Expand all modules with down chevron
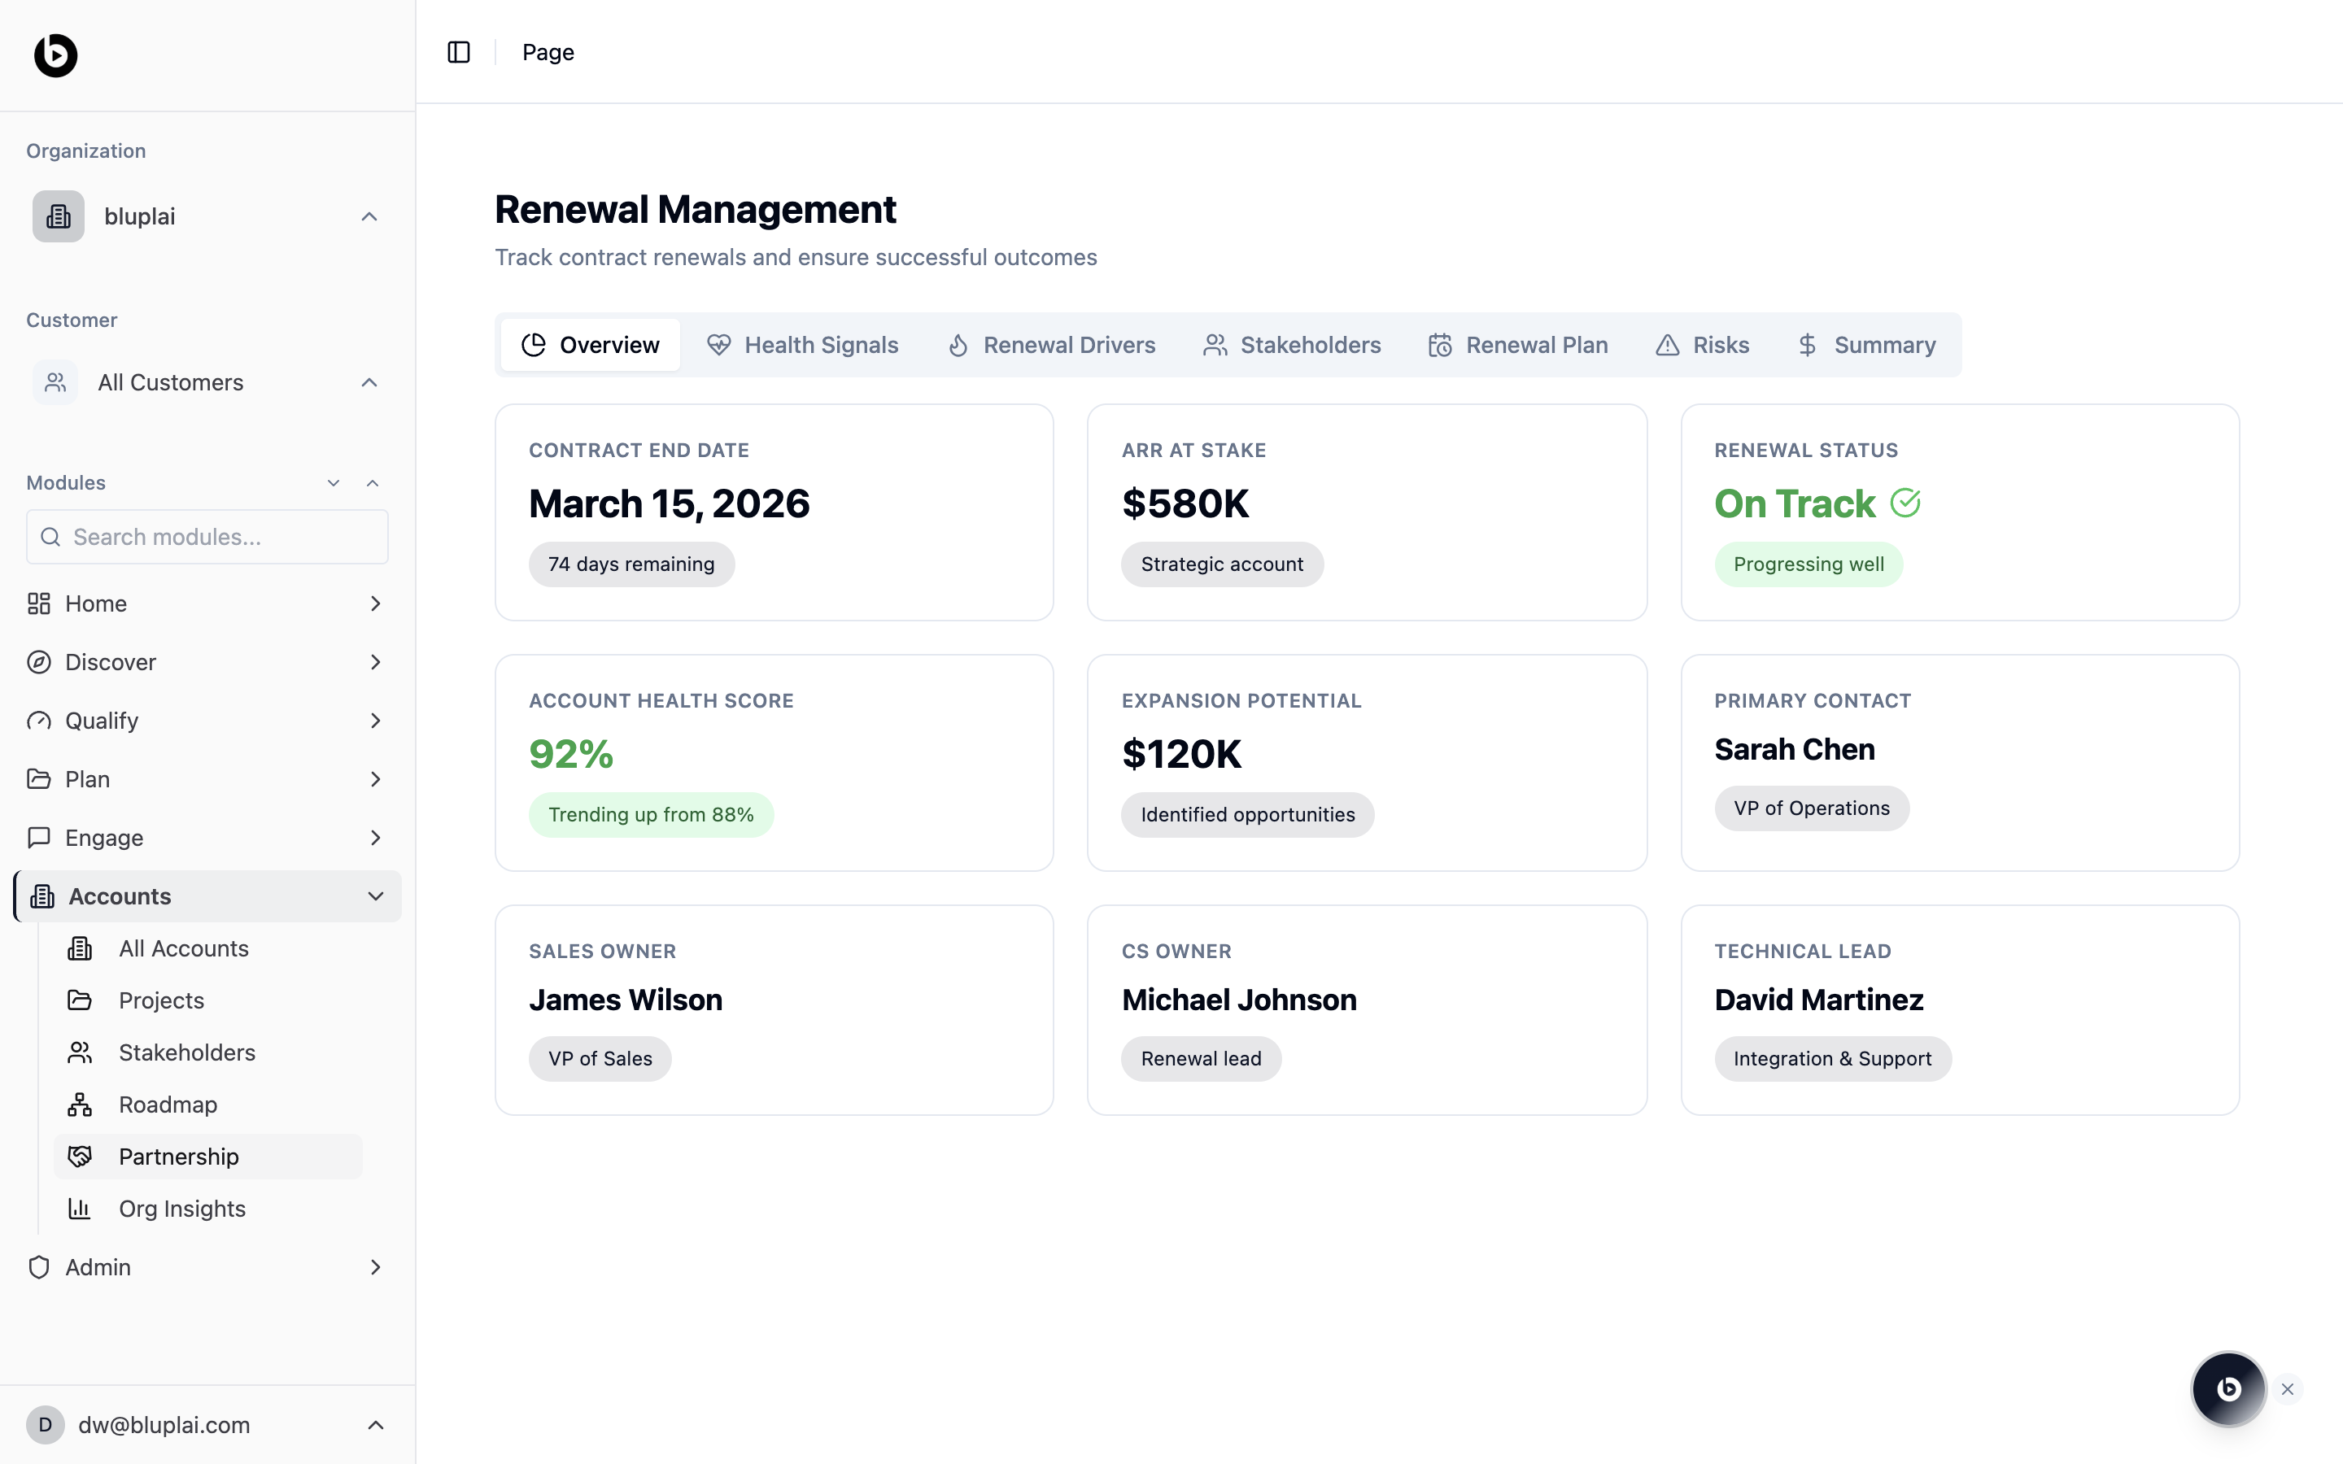This screenshot has width=2343, height=1464. (333, 482)
